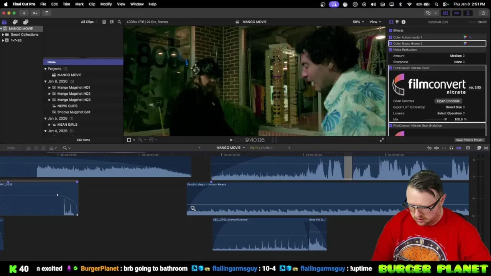Viewport: 491px width, 276px height.
Task: Open color correction for Color Adjustments 1
Action: pyautogui.click(x=465, y=37)
